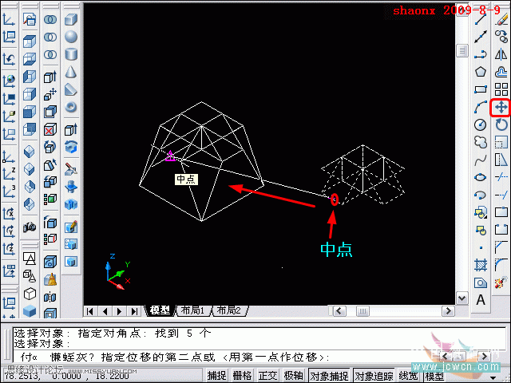Click the Union solids editing icon
This screenshot has width=511, height=383.
(50, 19)
